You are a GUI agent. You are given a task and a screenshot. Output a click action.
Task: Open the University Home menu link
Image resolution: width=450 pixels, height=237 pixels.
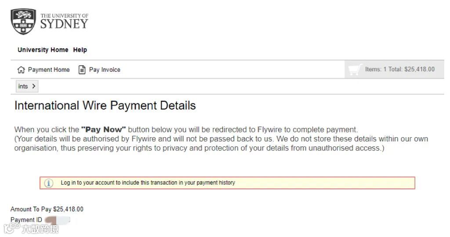pos(43,50)
